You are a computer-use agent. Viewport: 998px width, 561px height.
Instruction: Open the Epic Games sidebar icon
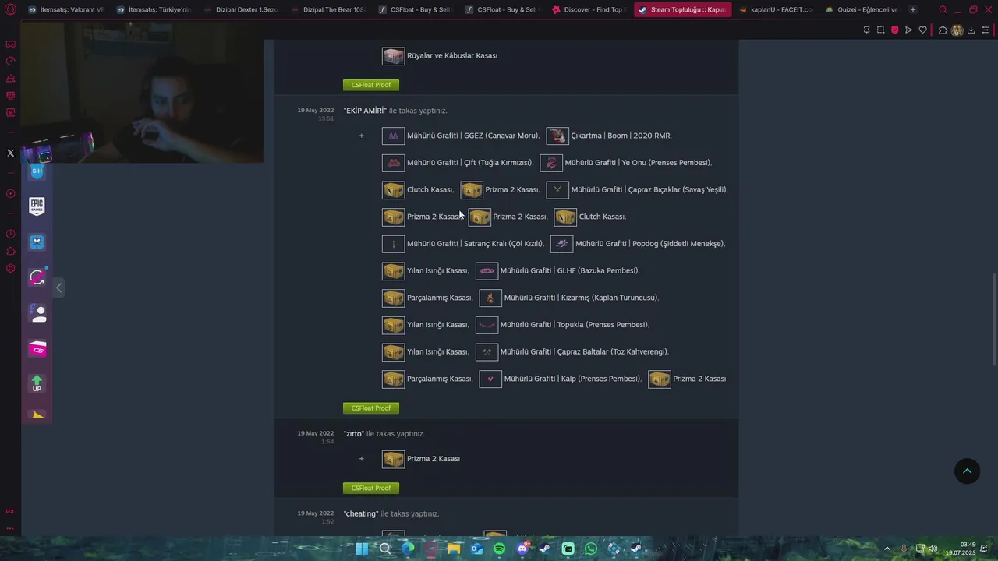[x=37, y=206]
